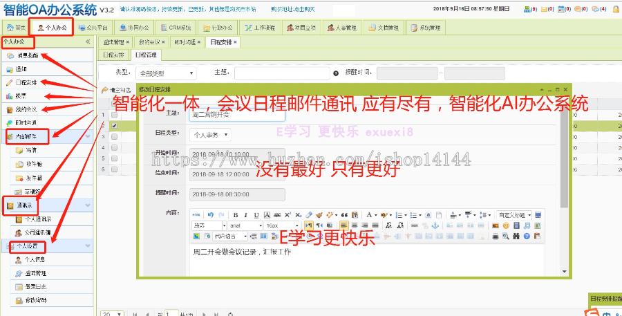Viewport: 622px width, 316px height.
Task: Click the print icon in editor toolbar
Action: (495, 236)
